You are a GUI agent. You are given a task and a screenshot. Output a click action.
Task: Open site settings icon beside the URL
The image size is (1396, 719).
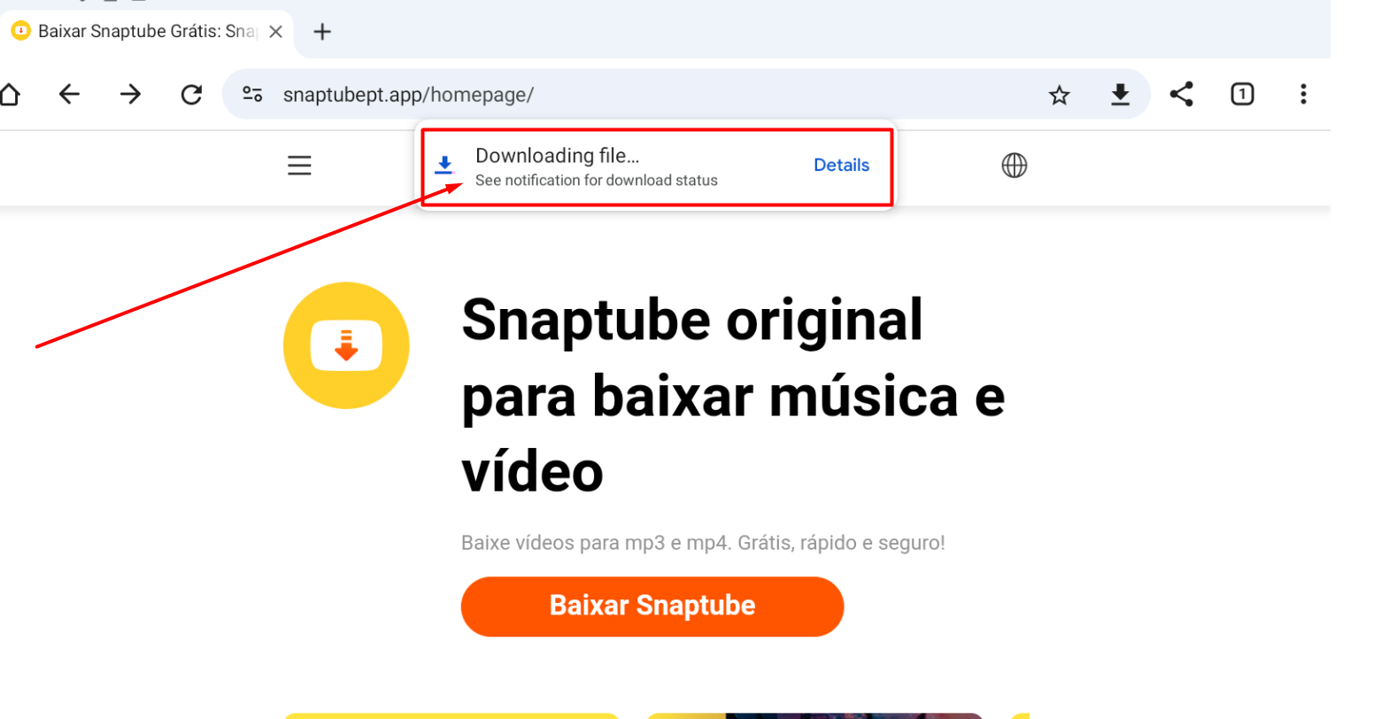click(x=252, y=94)
